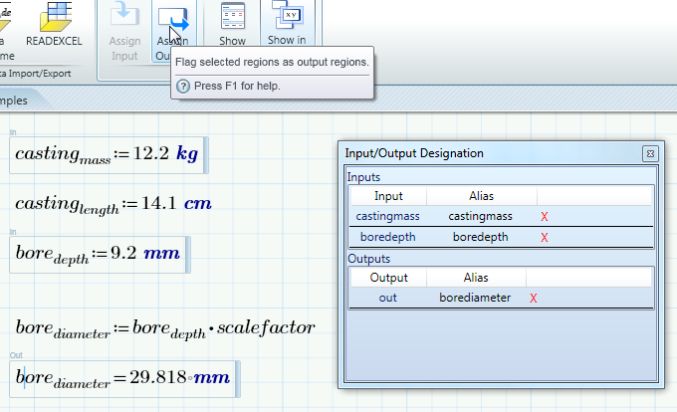Remove the castingmass input with its red X
677x412 pixels.
(x=544, y=217)
